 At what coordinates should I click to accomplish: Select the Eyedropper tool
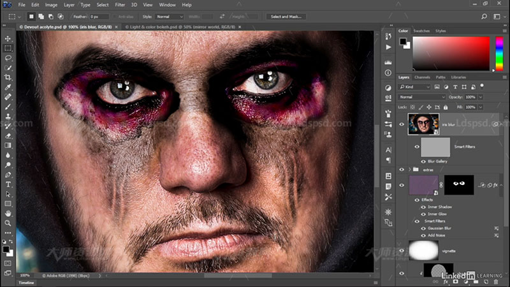coord(8,87)
